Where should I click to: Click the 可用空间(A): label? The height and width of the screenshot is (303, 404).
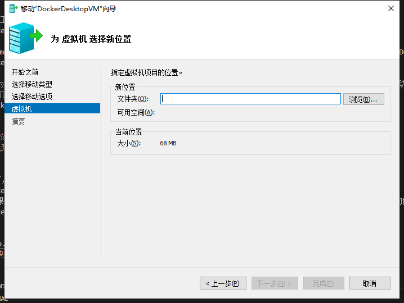pos(136,112)
